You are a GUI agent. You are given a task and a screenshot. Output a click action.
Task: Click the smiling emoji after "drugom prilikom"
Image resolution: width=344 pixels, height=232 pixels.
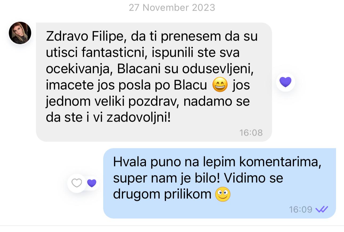(223, 194)
